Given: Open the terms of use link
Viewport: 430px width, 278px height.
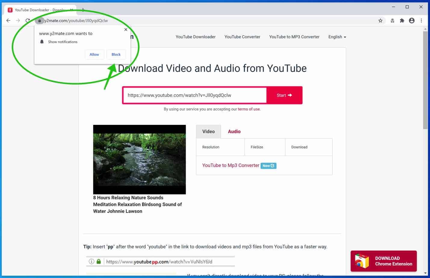Looking at the screenshot, I should pos(249,109).
